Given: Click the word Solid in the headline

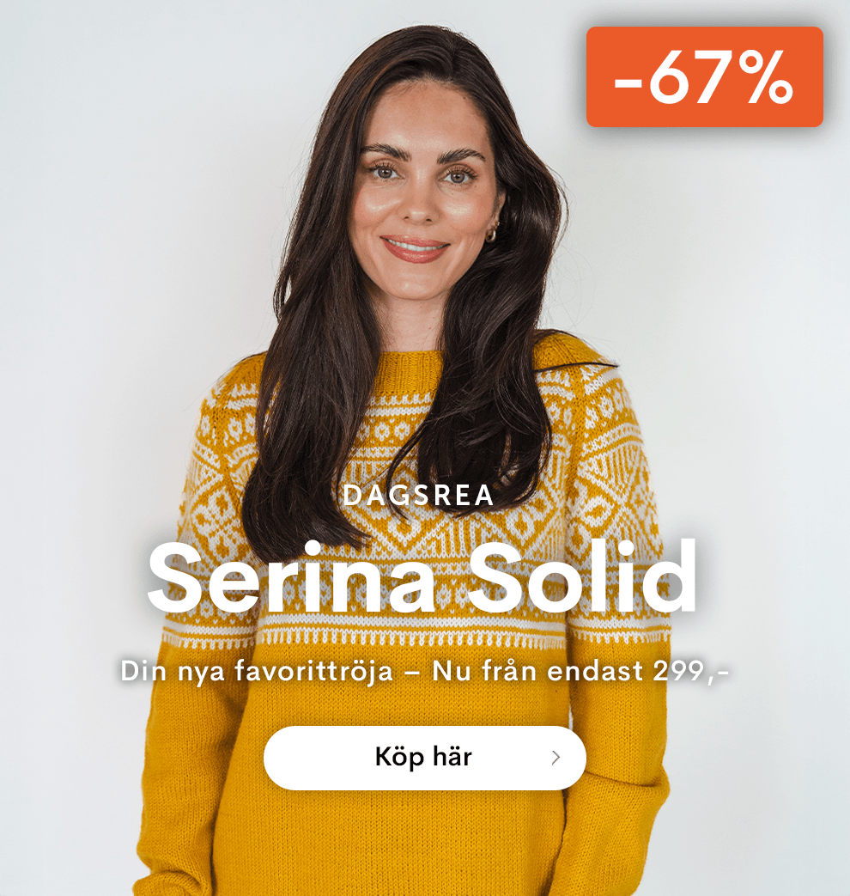Looking at the screenshot, I should click(582, 576).
